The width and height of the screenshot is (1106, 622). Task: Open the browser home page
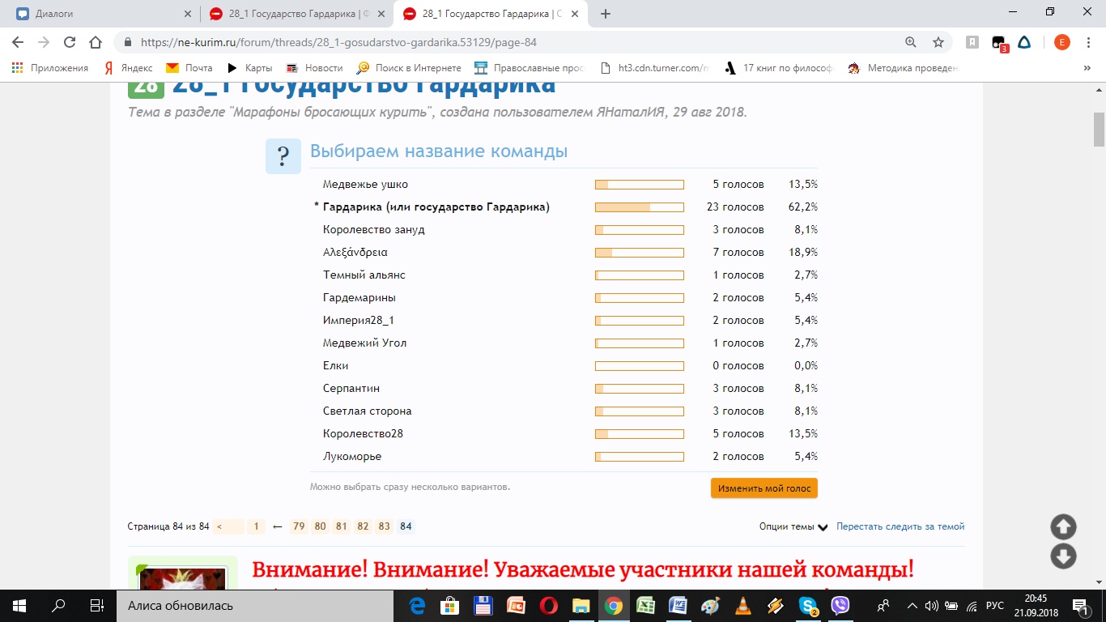click(x=96, y=42)
